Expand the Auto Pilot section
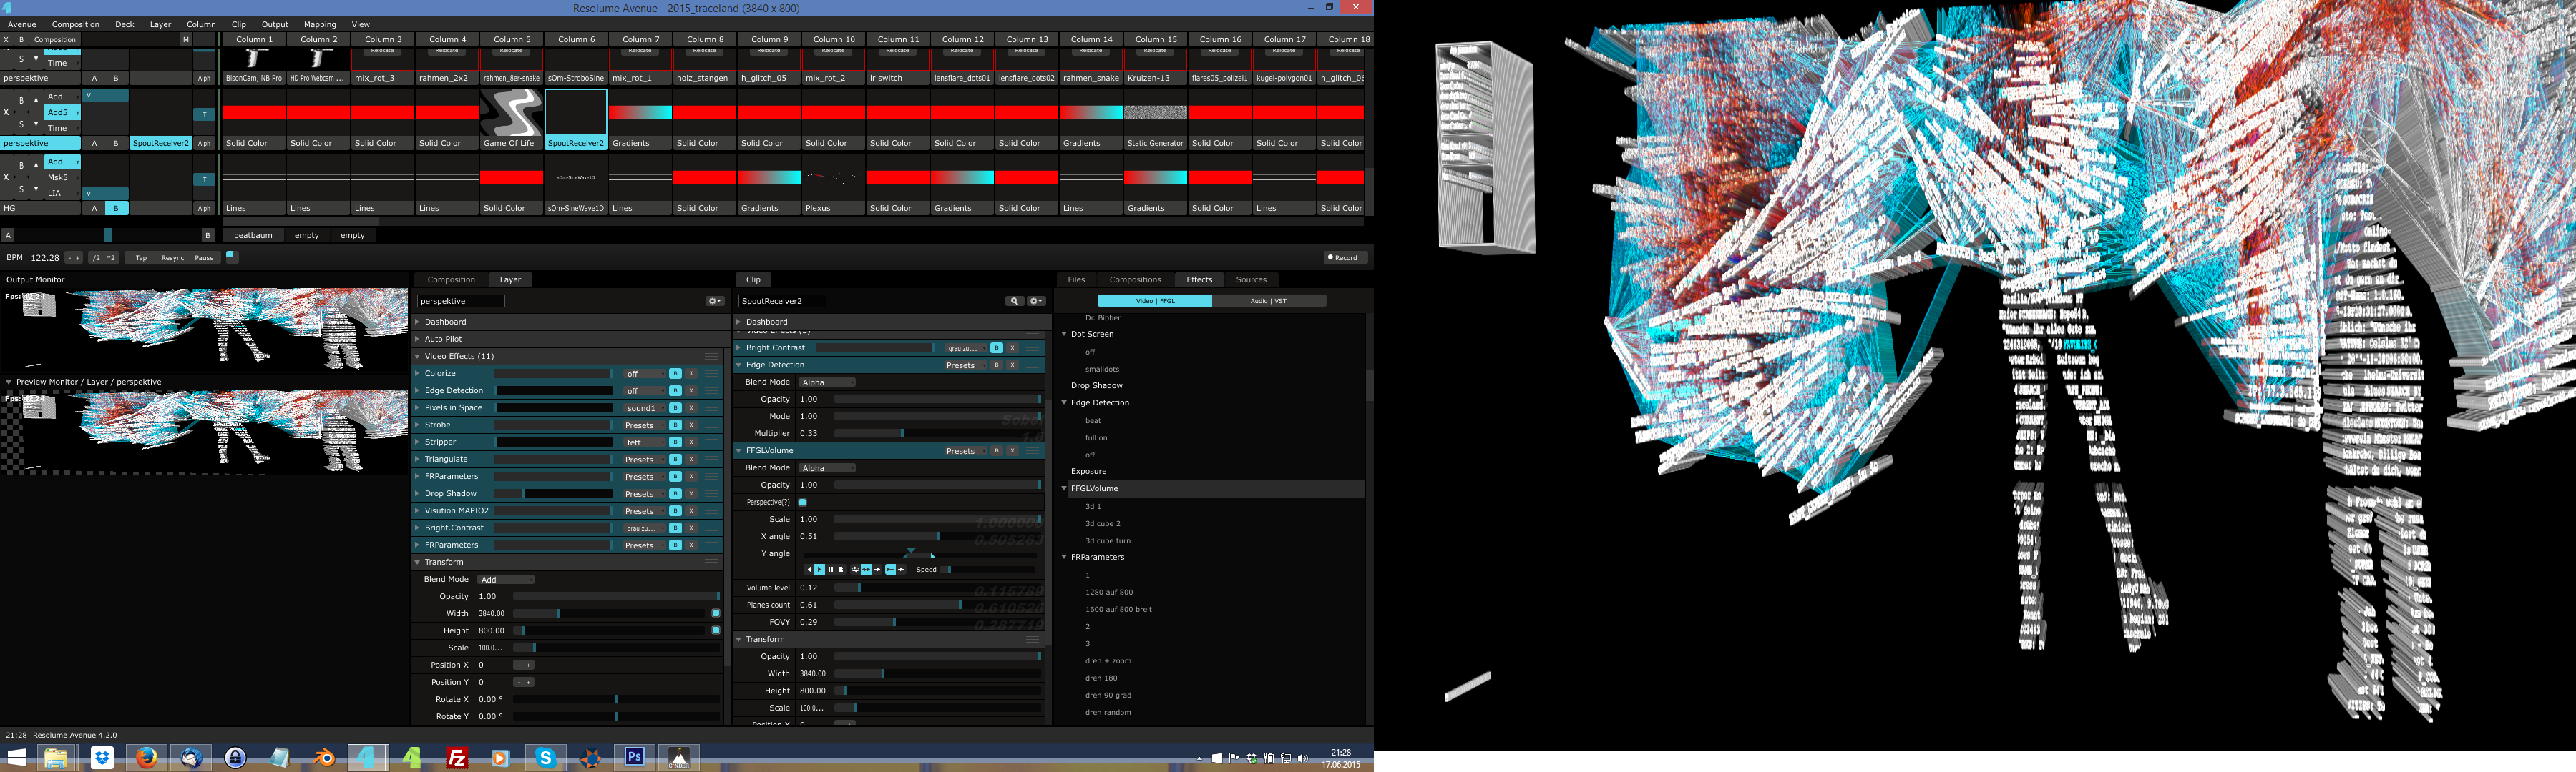Image resolution: width=2576 pixels, height=772 pixels. point(443,340)
